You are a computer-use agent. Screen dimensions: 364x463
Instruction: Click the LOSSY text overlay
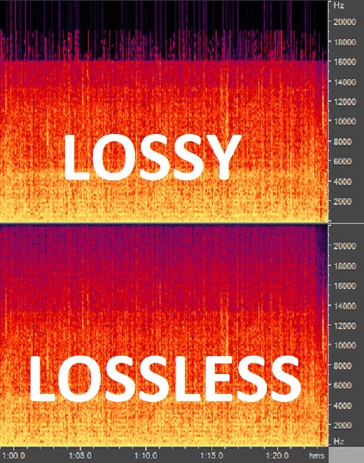tap(152, 157)
